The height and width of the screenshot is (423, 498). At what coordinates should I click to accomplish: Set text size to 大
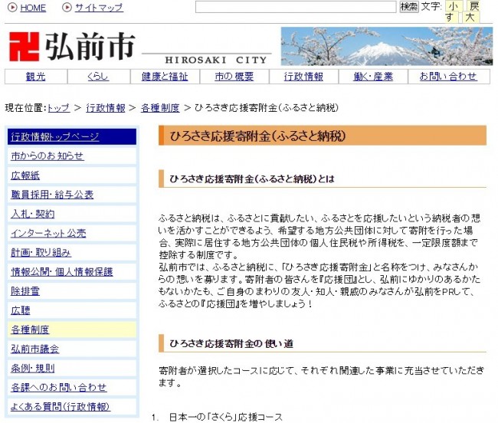coord(470,17)
